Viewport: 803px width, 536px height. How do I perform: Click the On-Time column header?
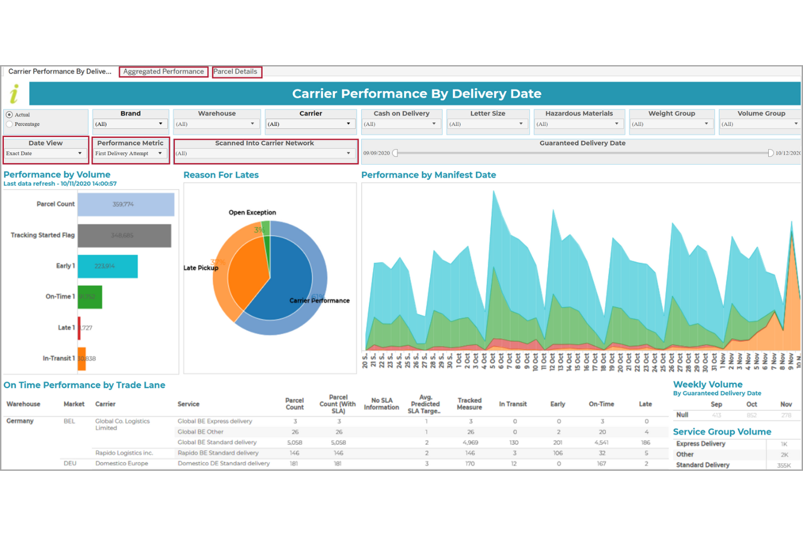tap(601, 405)
